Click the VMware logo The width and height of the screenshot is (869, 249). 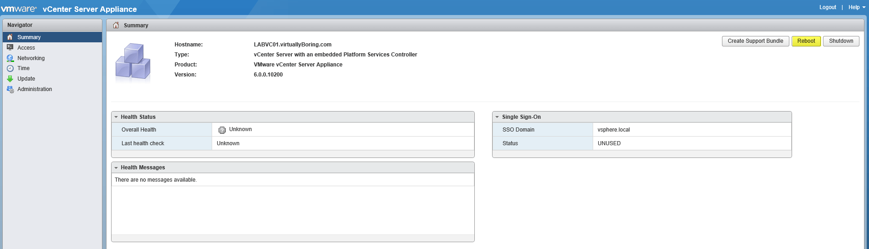point(19,9)
